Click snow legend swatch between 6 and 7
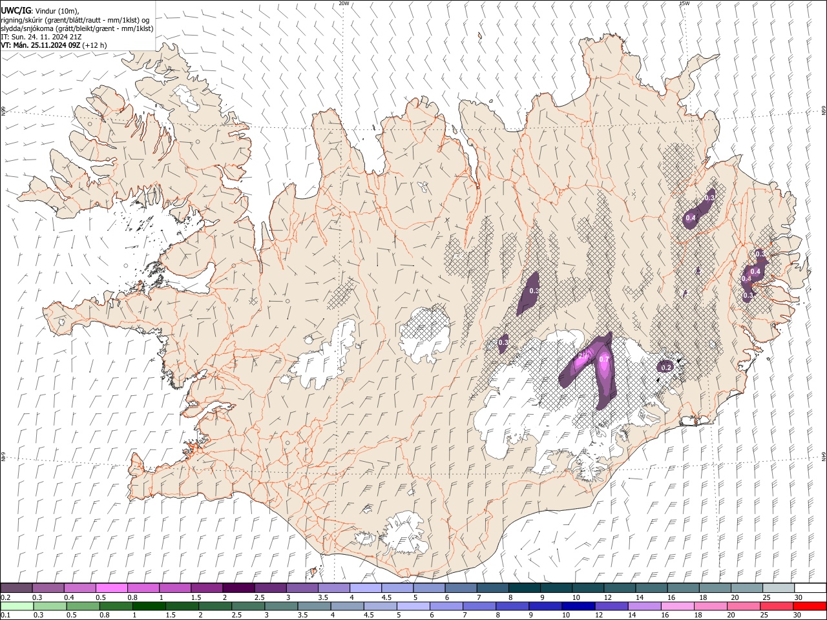The height and width of the screenshot is (620, 827). pyautogui.click(x=461, y=588)
